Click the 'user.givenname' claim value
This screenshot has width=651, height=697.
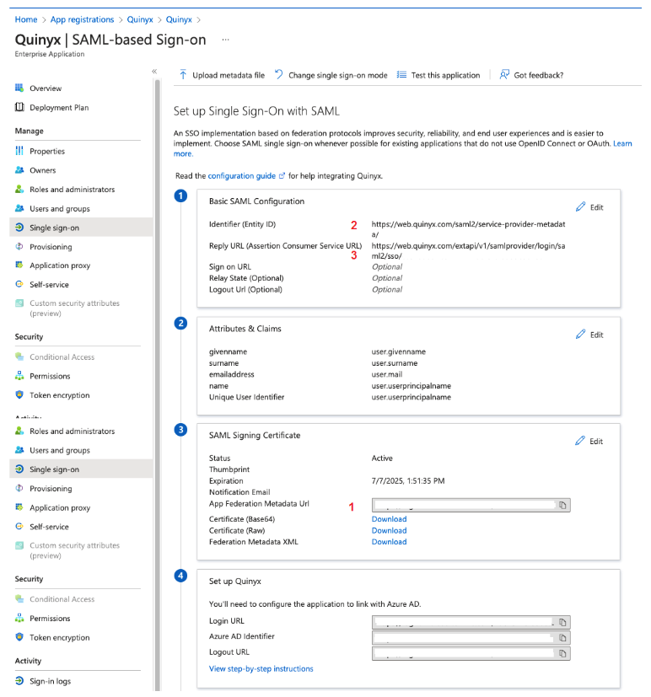click(x=398, y=351)
